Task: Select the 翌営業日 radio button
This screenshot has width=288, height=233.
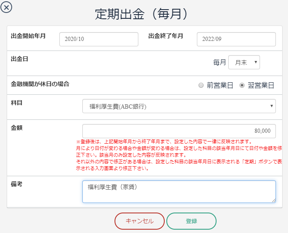Action: click(x=242, y=85)
